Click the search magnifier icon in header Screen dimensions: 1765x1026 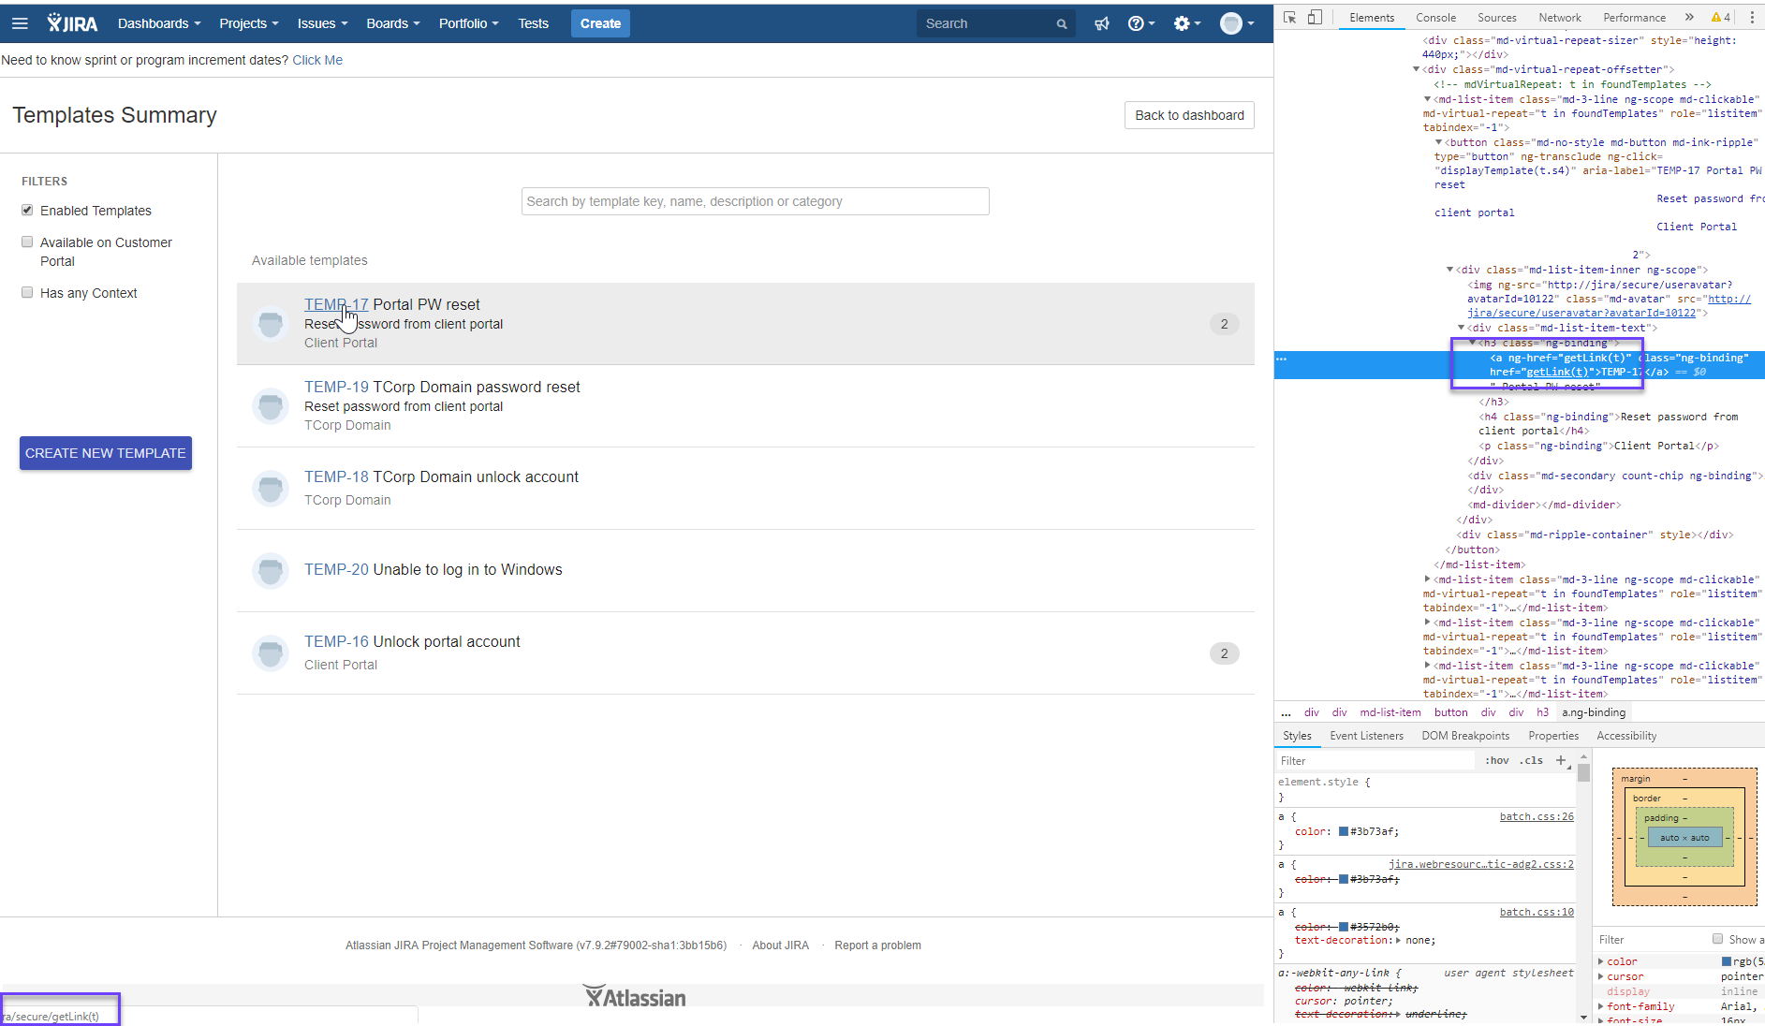(1062, 24)
